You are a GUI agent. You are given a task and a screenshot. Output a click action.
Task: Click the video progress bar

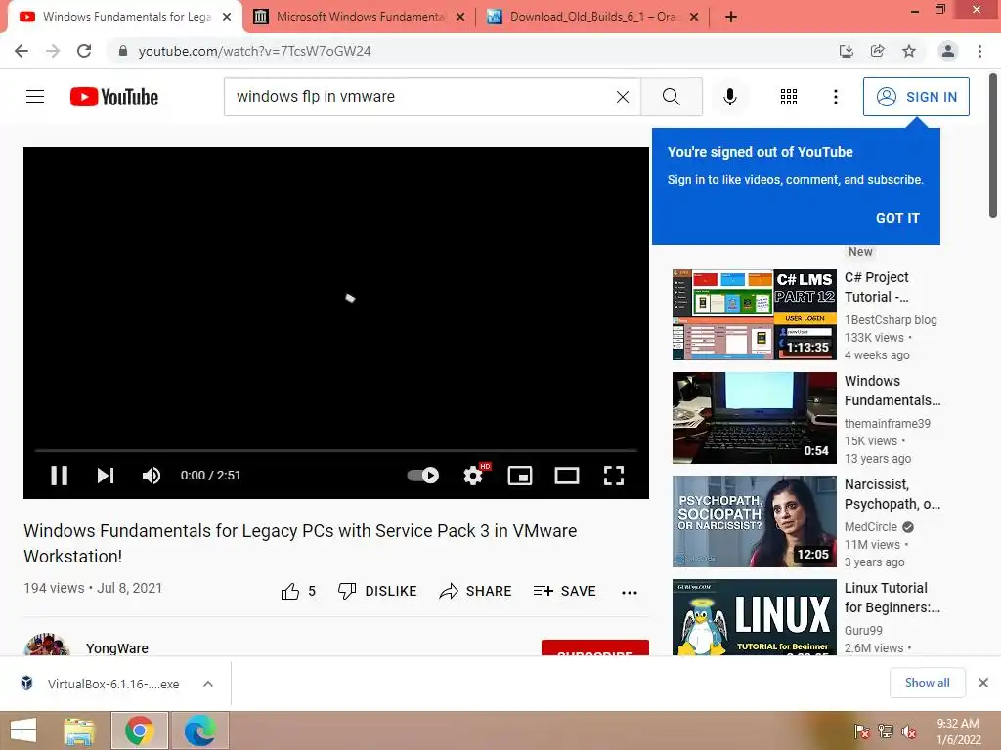[x=336, y=450]
